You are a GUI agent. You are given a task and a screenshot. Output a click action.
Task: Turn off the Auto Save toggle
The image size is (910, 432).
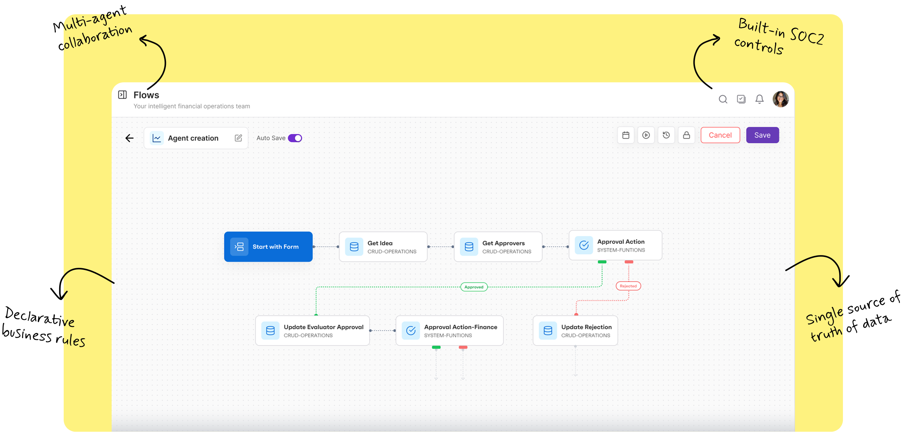click(295, 138)
